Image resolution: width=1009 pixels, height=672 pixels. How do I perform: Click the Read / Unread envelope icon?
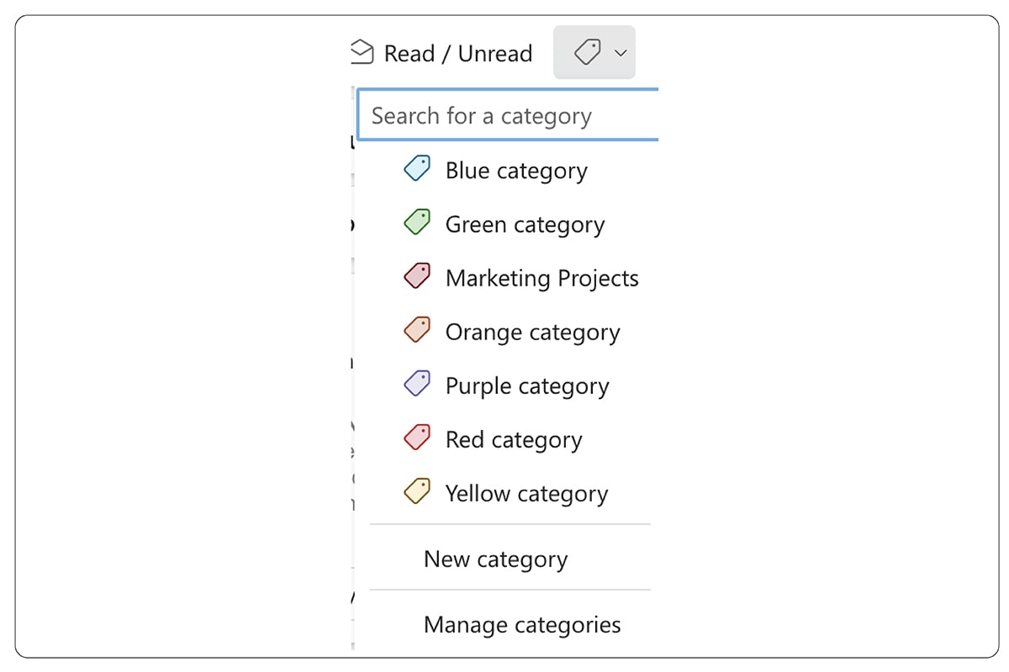tap(361, 52)
